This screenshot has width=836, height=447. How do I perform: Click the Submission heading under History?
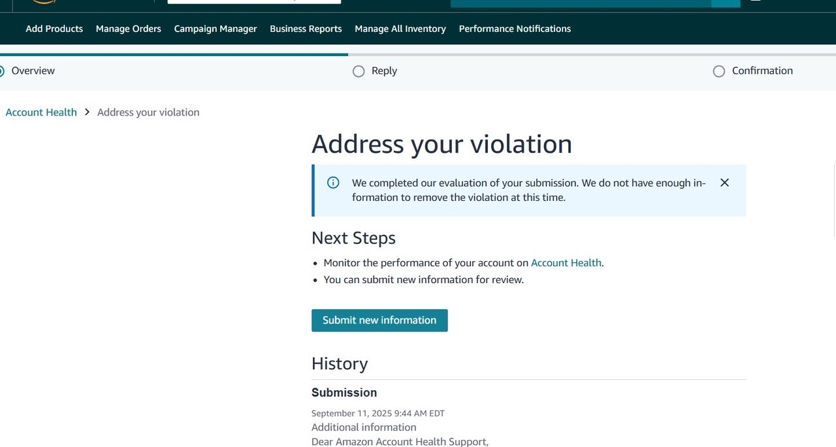344,393
